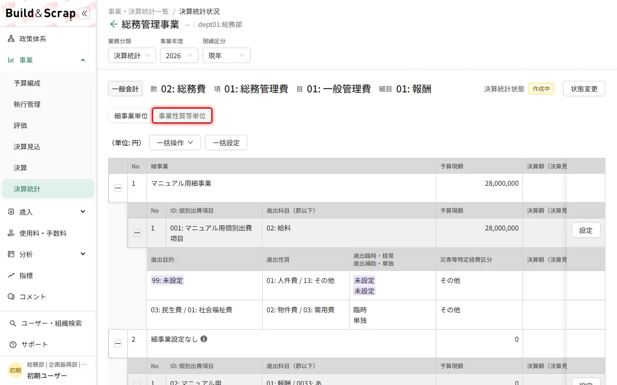Switch to the 事業性質等単位 tab

(x=182, y=116)
